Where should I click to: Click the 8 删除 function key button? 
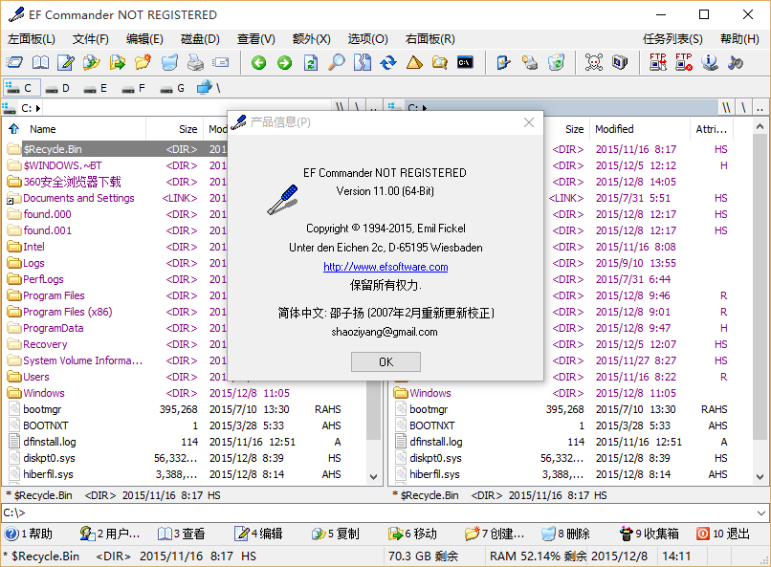coord(566,534)
